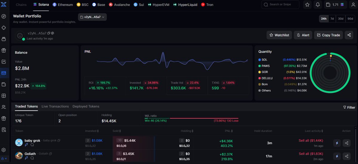
Task: Select the 90d time range
Action: click(x=350, y=19)
